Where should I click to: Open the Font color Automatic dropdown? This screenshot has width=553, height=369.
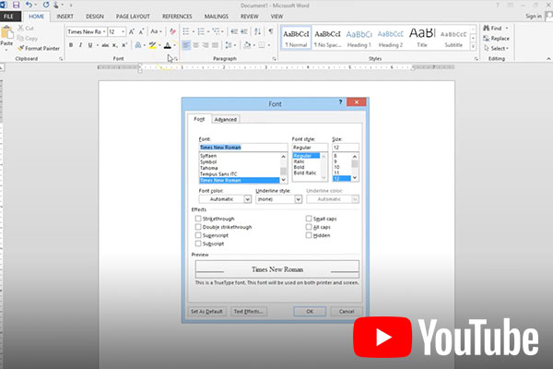(248, 199)
